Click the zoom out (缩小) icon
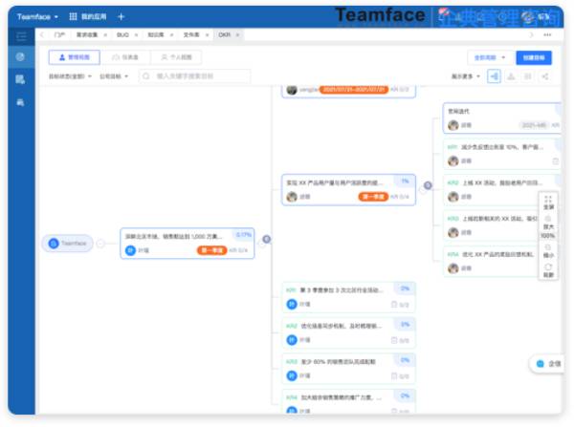 [x=548, y=248]
